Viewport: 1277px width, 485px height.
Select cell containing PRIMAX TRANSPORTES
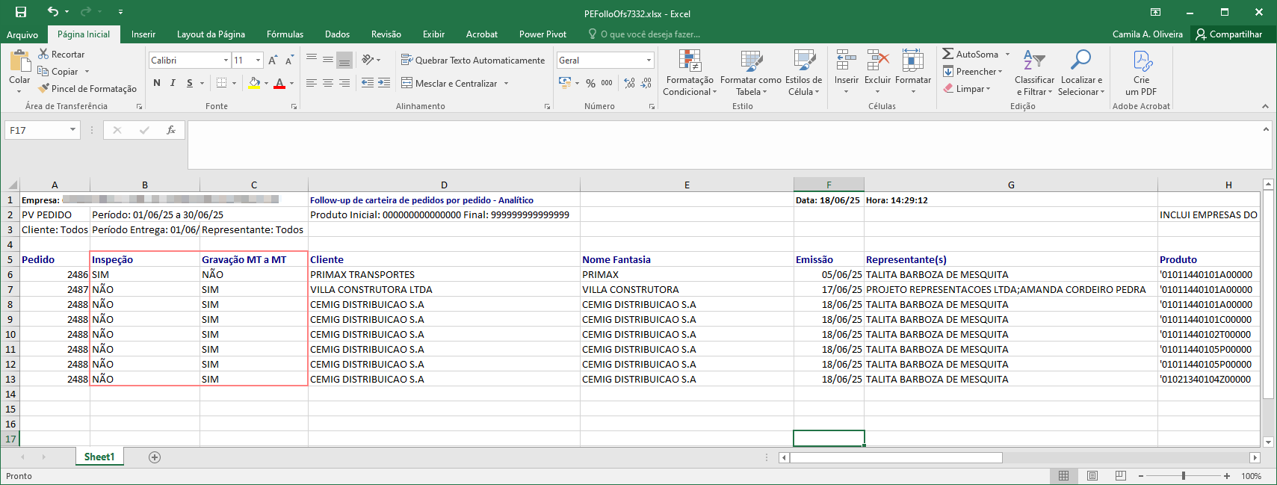coord(444,274)
